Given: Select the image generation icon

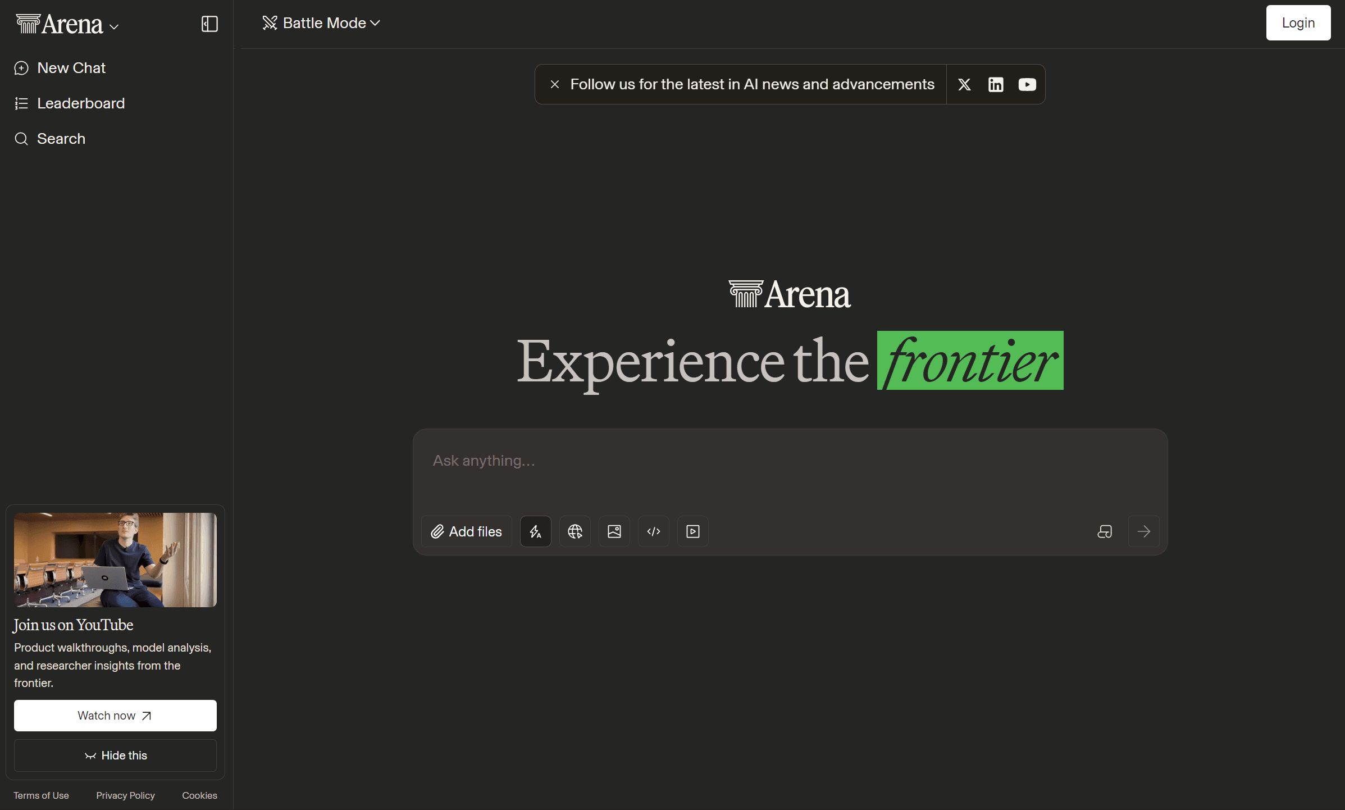Looking at the screenshot, I should 614,531.
